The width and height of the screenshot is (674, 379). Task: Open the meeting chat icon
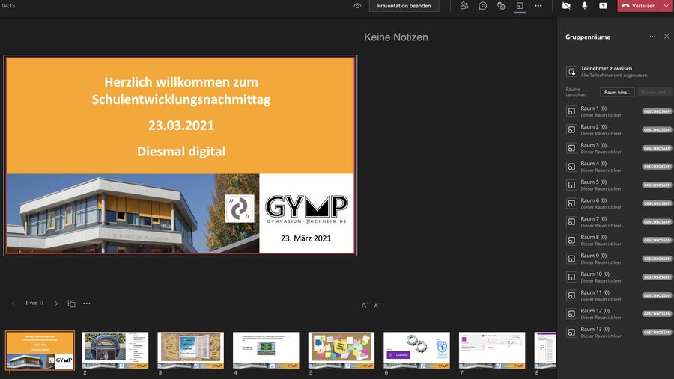(x=483, y=6)
